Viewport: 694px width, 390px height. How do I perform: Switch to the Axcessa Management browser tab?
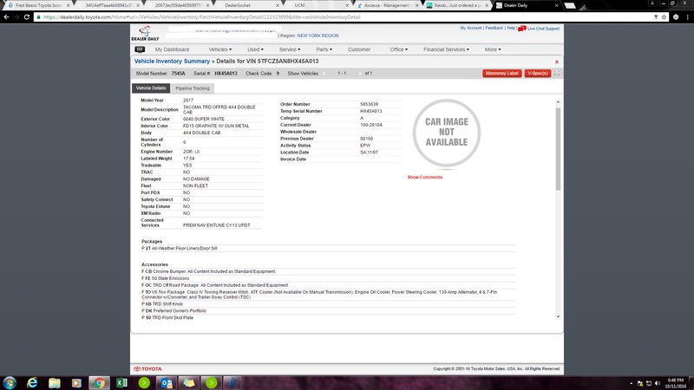pyautogui.click(x=387, y=5)
